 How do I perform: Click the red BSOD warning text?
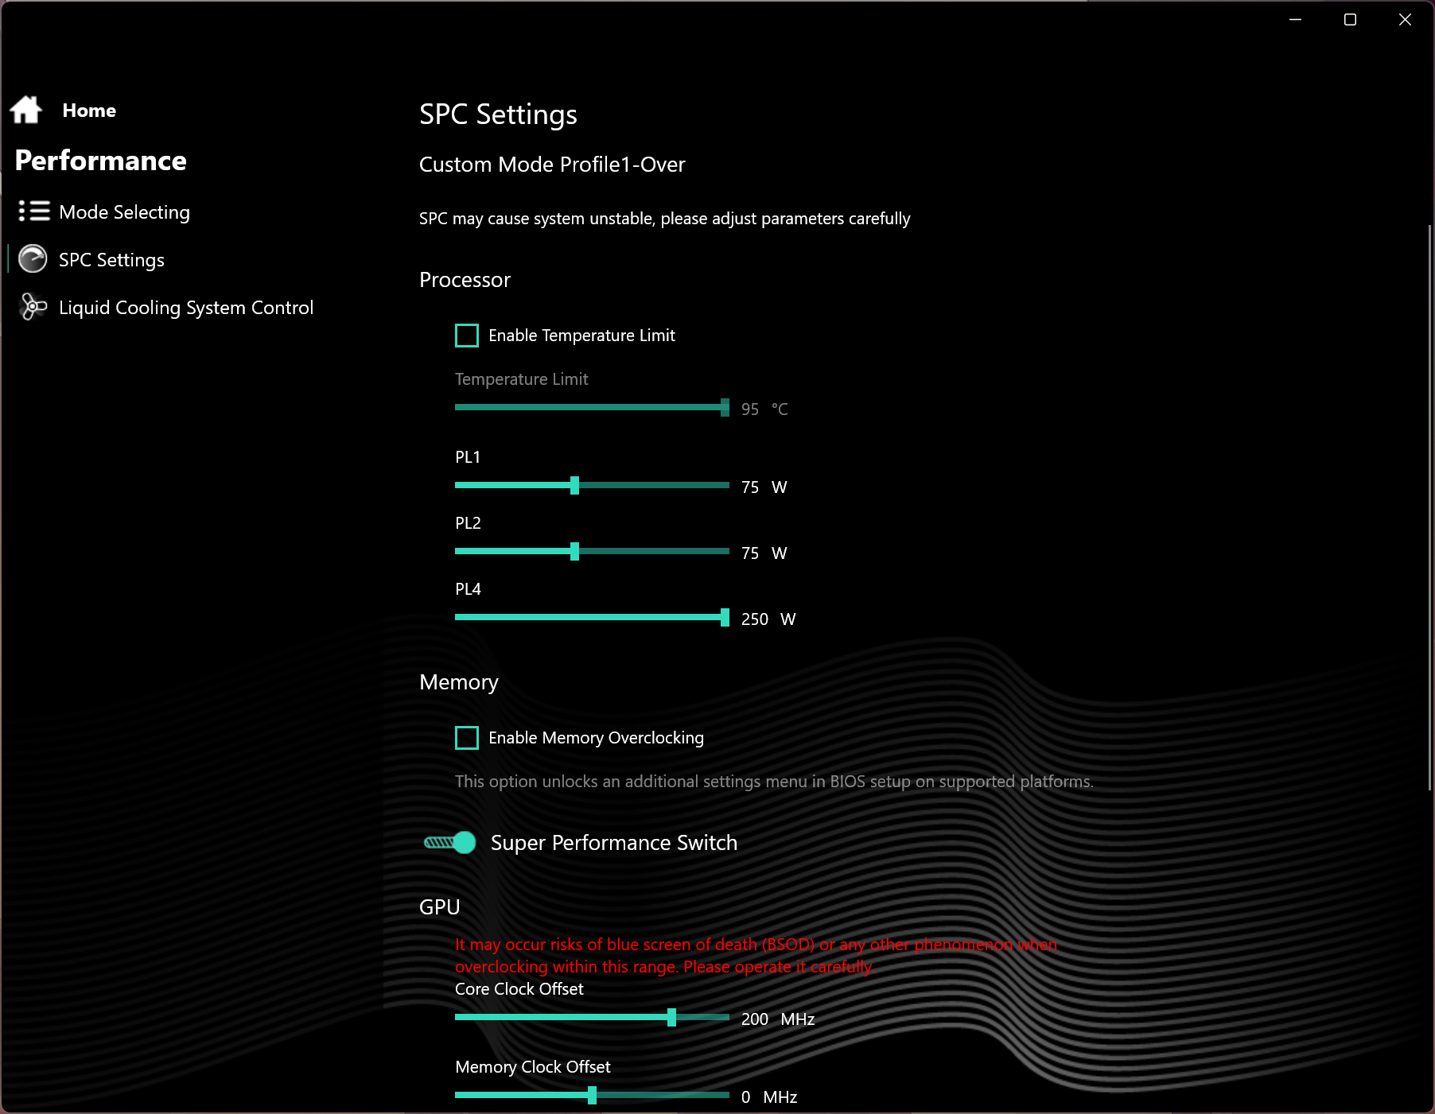pyautogui.click(x=756, y=956)
